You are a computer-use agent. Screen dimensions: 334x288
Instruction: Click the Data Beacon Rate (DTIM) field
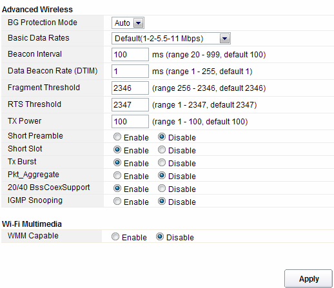(x=130, y=71)
